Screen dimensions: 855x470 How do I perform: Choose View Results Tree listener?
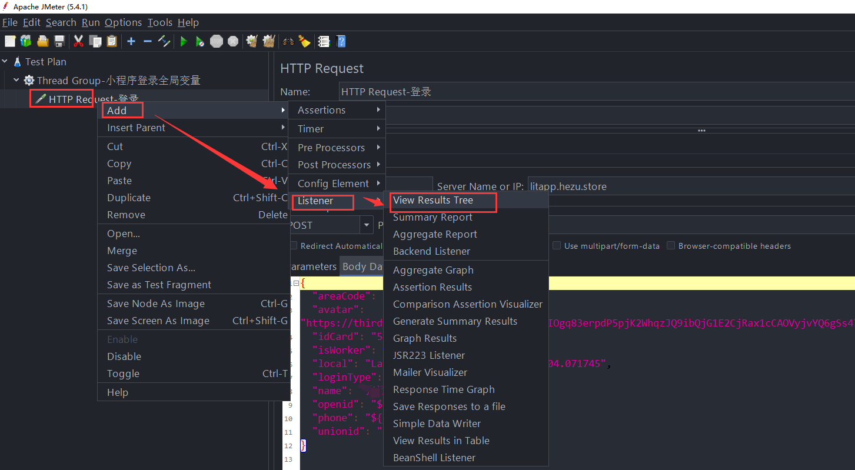tap(466, 200)
